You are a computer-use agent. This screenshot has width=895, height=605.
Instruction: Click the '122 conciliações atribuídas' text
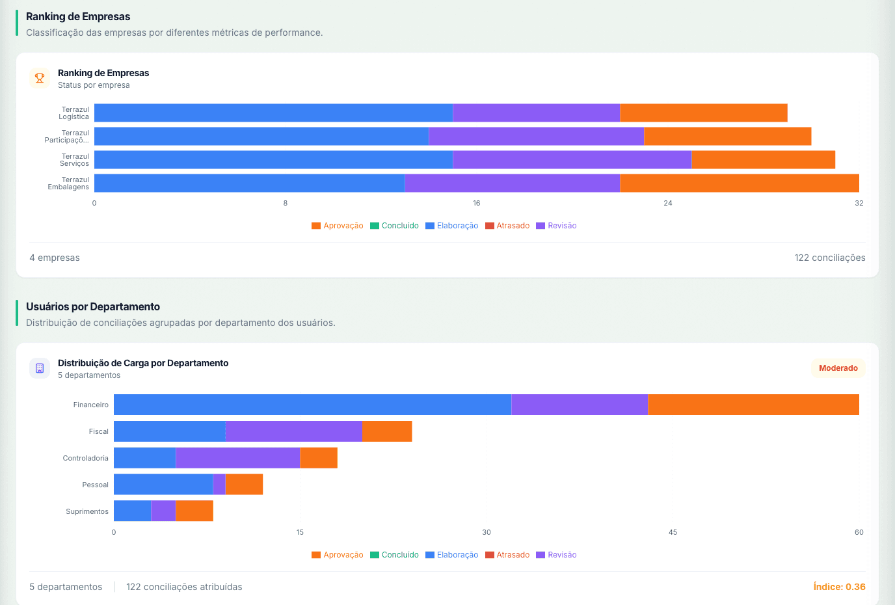[x=184, y=587]
